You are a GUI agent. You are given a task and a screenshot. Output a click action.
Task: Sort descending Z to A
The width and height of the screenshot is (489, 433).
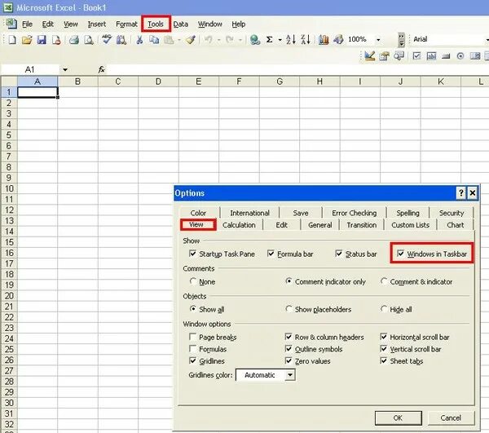point(306,39)
